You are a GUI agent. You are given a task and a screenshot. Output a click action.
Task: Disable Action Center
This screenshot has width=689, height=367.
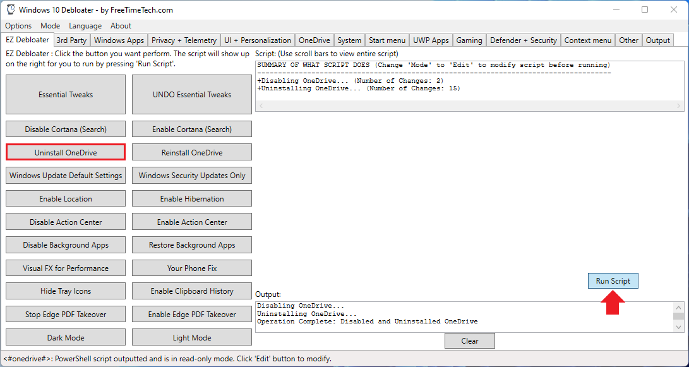pos(65,221)
